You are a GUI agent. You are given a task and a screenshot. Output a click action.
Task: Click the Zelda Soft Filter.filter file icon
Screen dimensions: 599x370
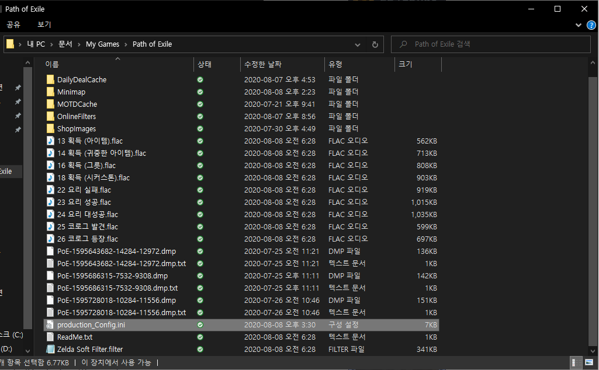pos(50,349)
